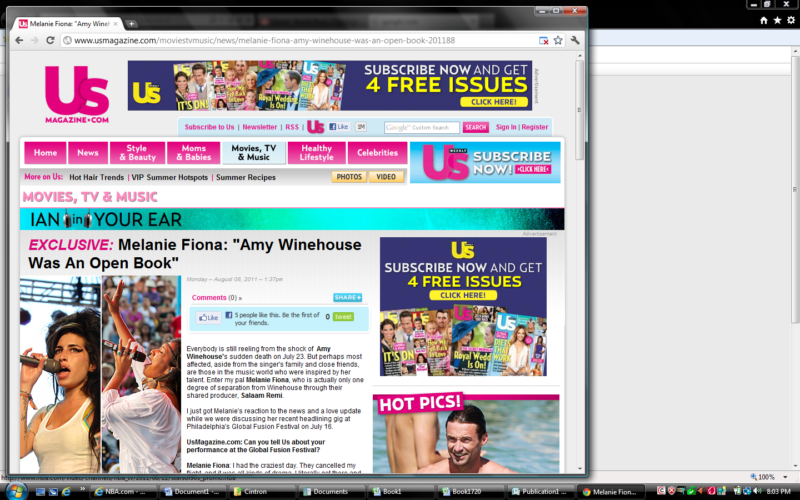Click the Chrome scrollbar down arrow
This screenshot has height=500, width=800.
point(579,468)
